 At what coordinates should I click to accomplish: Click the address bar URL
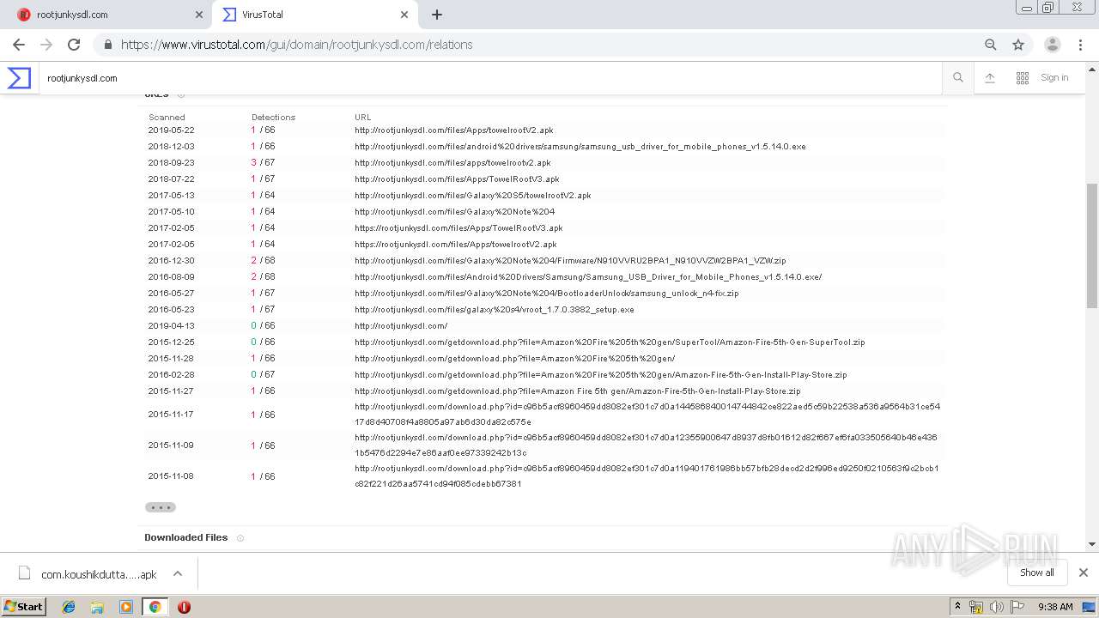pos(297,45)
